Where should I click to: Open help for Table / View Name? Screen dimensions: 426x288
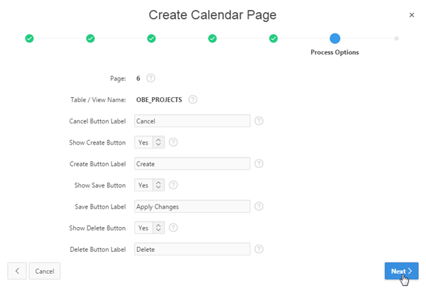click(193, 99)
